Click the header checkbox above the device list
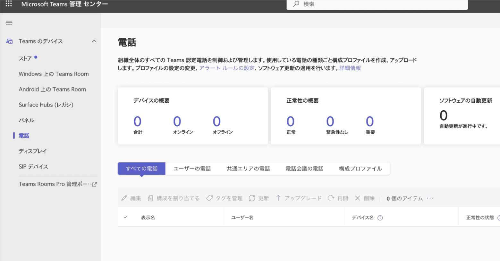 click(x=125, y=217)
